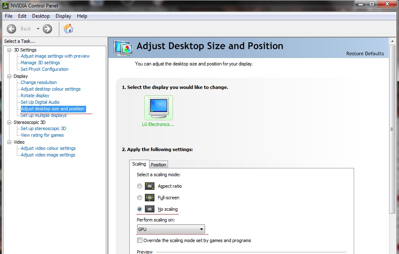Collapse the 3D Settings tree node
The image size is (399, 254).
tap(9, 50)
